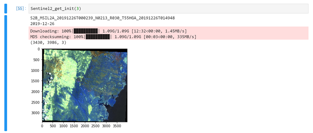Click the S2B_MSIL2A product name output line
The image size is (313, 133).
102,18
